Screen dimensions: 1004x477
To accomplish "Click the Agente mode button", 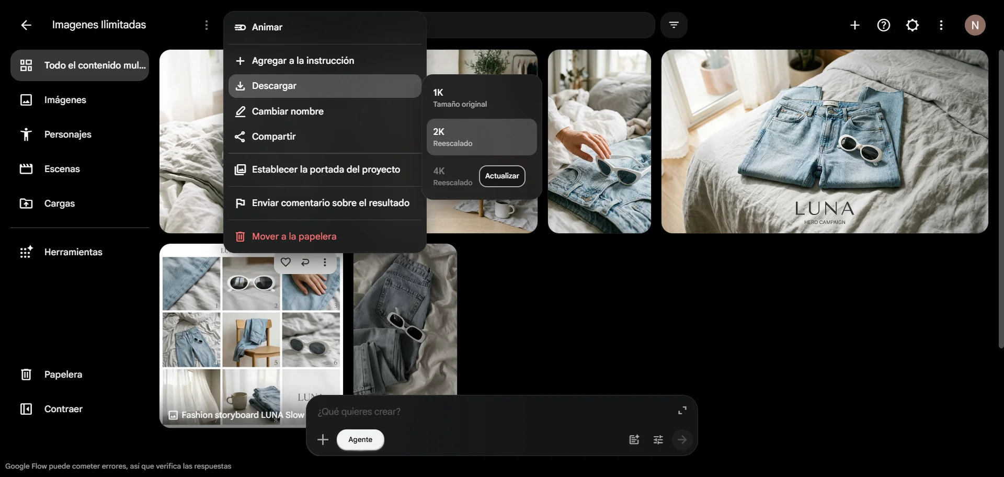I will coord(360,439).
